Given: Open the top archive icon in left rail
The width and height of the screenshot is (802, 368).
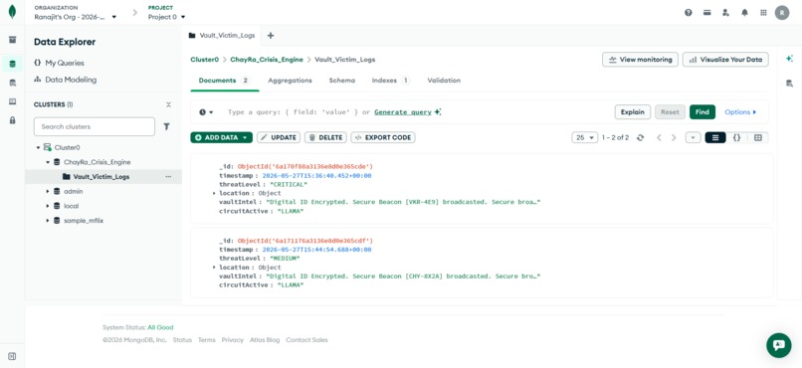Looking at the screenshot, I should click(12, 40).
